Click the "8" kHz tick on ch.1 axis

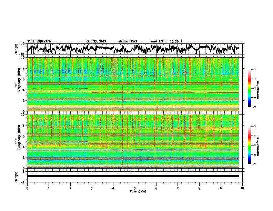point(24,68)
